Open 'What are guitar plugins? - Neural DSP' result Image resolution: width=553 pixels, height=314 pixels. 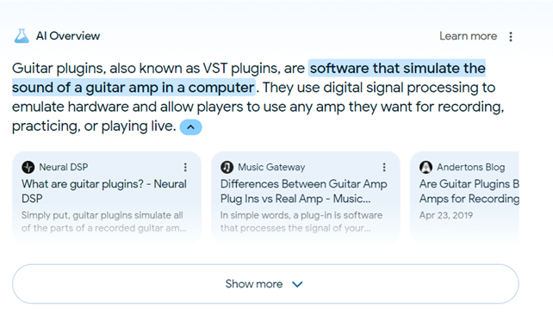point(104,191)
